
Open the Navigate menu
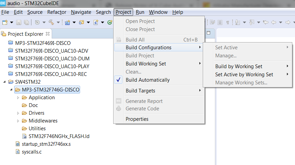tap(81, 12)
